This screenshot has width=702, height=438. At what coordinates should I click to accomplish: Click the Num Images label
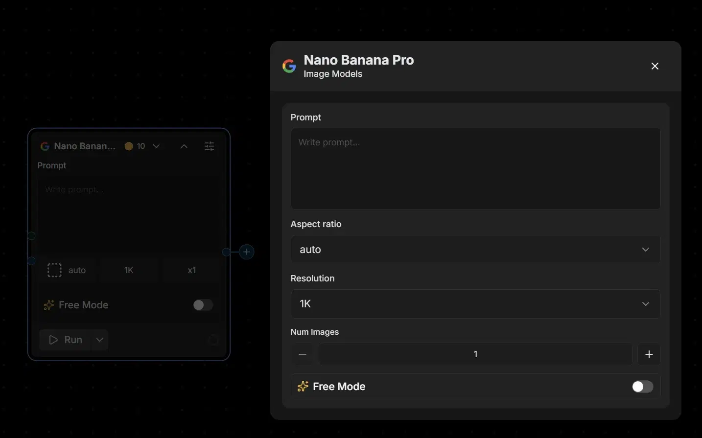point(314,332)
